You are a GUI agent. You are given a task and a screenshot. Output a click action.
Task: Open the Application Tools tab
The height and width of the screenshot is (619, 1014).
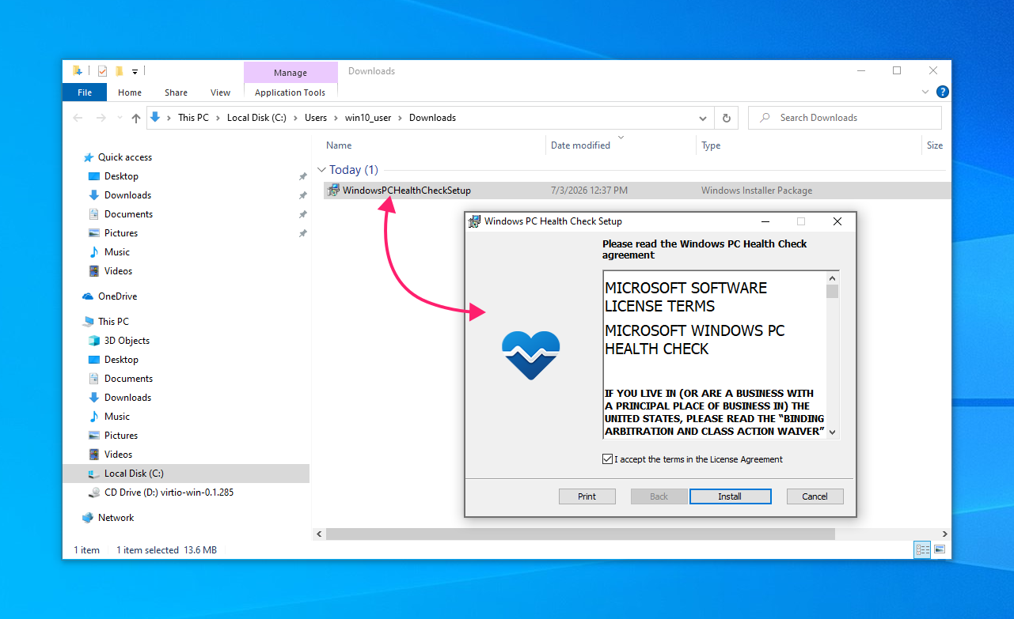291,92
